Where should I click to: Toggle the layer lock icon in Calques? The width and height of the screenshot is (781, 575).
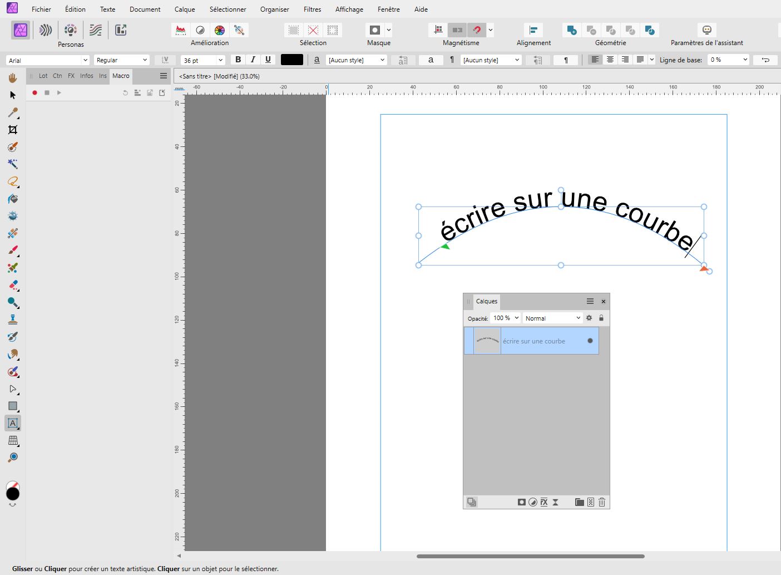coord(601,318)
